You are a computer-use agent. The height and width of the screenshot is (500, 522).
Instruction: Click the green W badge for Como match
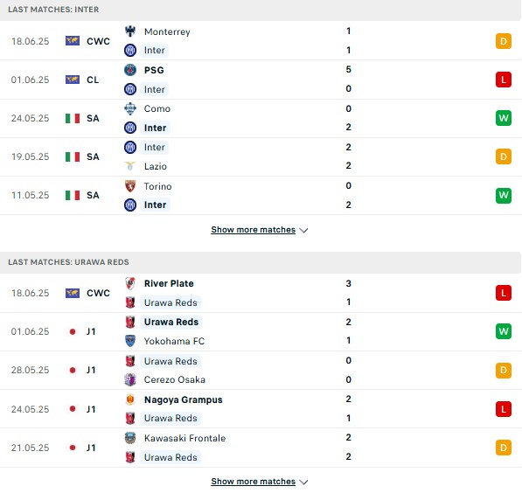(504, 118)
